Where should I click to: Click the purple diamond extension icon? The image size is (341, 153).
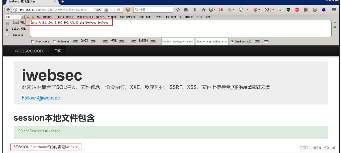point(324,10)
